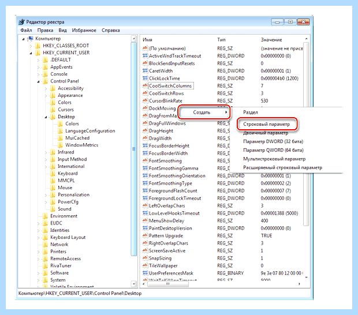Click the DWORD icon of ActiveWndTrackTimeout
Screen dimensions: 358x315
(145, 55)
